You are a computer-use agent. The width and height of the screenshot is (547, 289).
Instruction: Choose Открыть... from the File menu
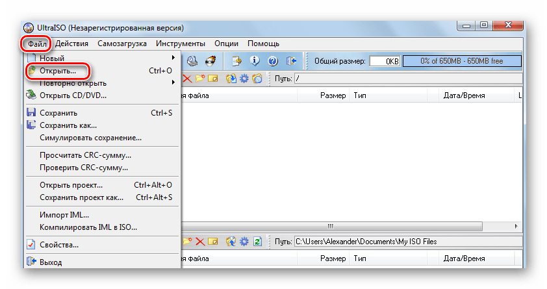click(102, 71)
